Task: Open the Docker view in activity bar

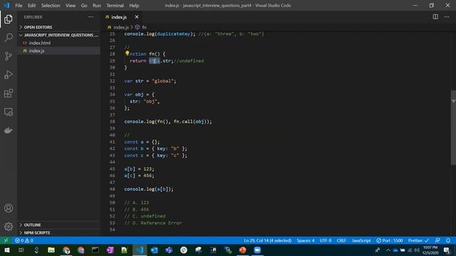Action: (9, 130)
